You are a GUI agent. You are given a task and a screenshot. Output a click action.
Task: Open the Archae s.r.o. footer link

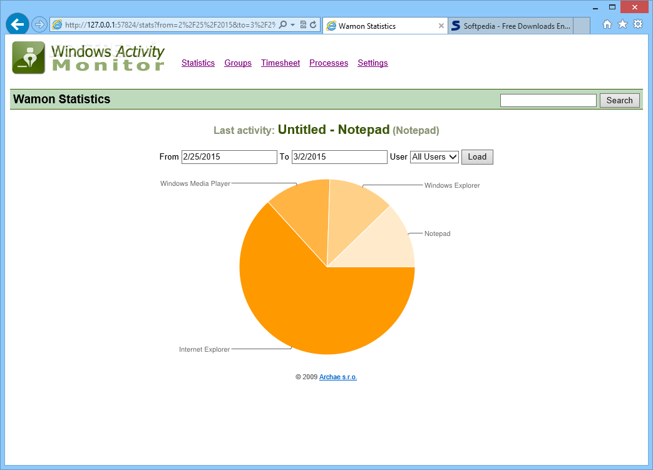coord(337,377)
